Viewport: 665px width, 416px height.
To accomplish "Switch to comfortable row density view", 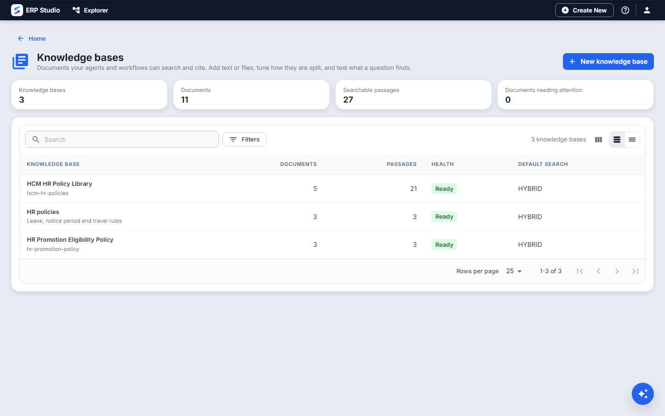I will [617, 140].
